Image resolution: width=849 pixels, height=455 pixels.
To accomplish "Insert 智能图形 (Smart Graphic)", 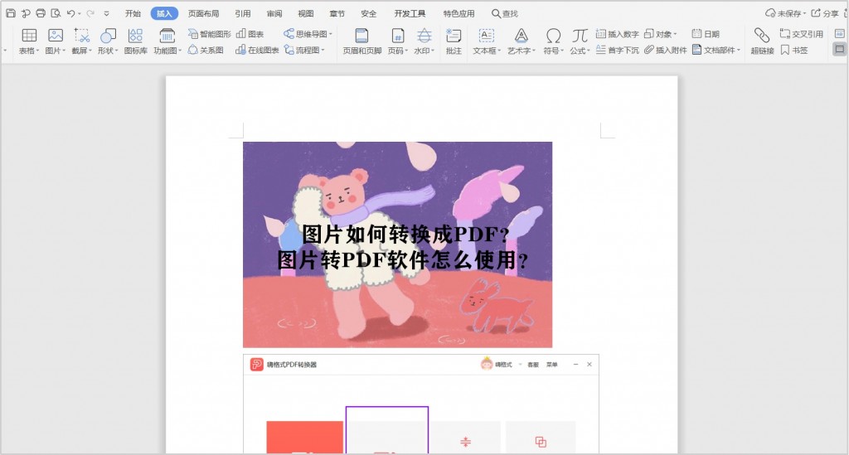I will pos(209,33).
